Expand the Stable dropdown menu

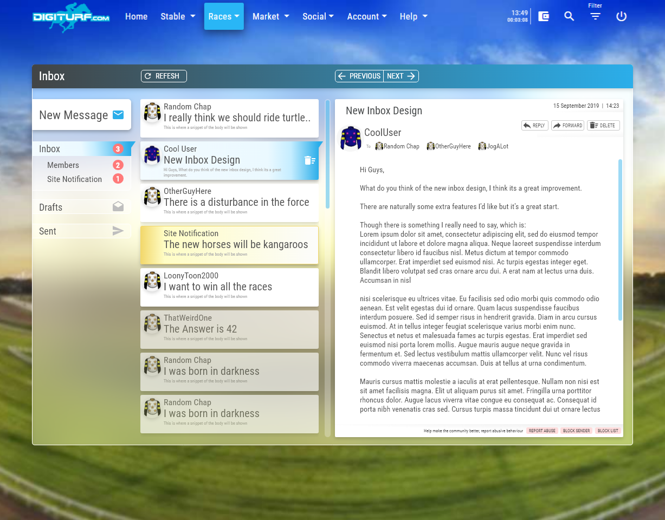[178, 16]
